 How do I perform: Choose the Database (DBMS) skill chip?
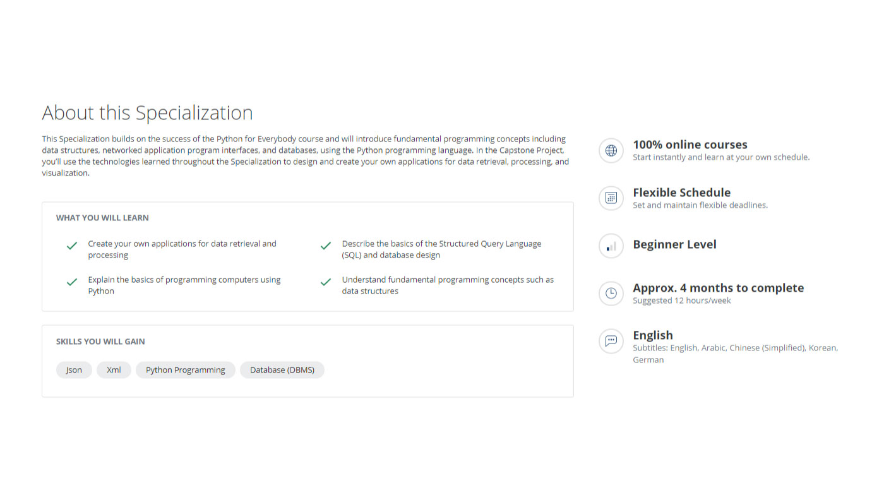(282, 370)
